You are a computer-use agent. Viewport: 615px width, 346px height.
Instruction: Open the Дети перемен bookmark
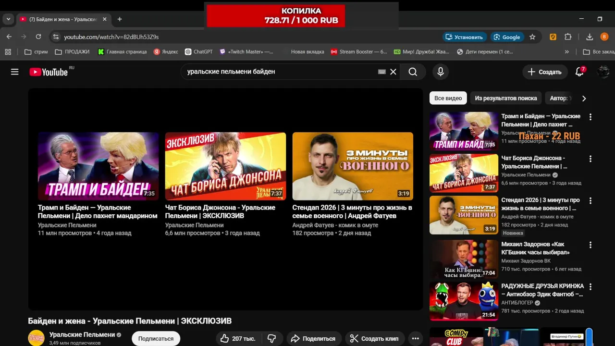point(485,51)
